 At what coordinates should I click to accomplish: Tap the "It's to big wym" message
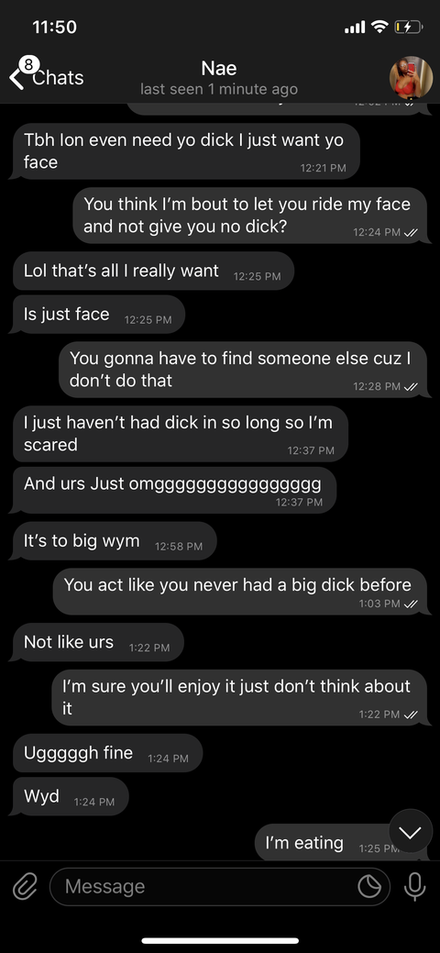[113, 541]
